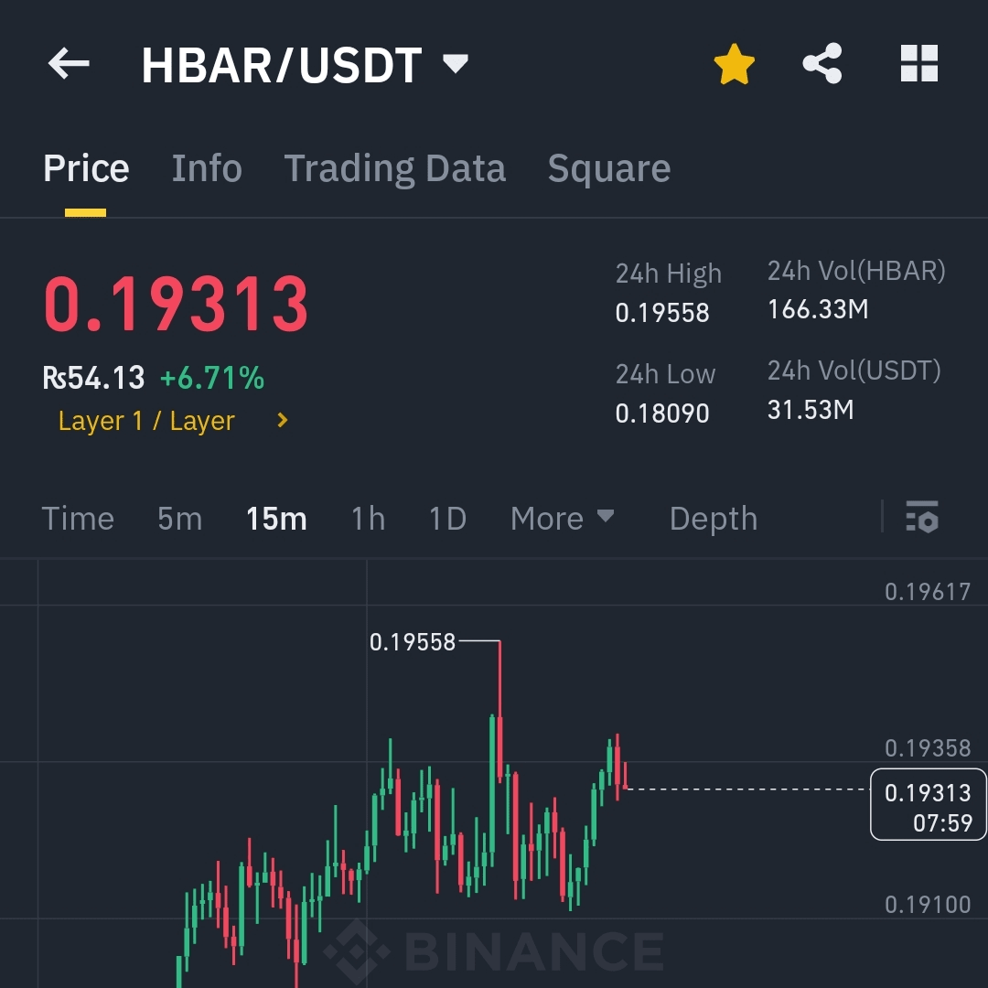Expand the HBAR/USDT pair dropdown arrow
The height and width of the screenshot is (988, 988).
click(455, 64)
